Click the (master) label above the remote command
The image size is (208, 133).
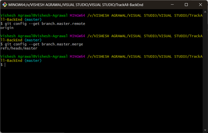click(33, 20)
